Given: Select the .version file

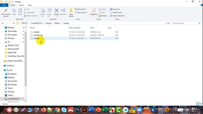Looking at the screenshot, I should [x=74, y=38].
